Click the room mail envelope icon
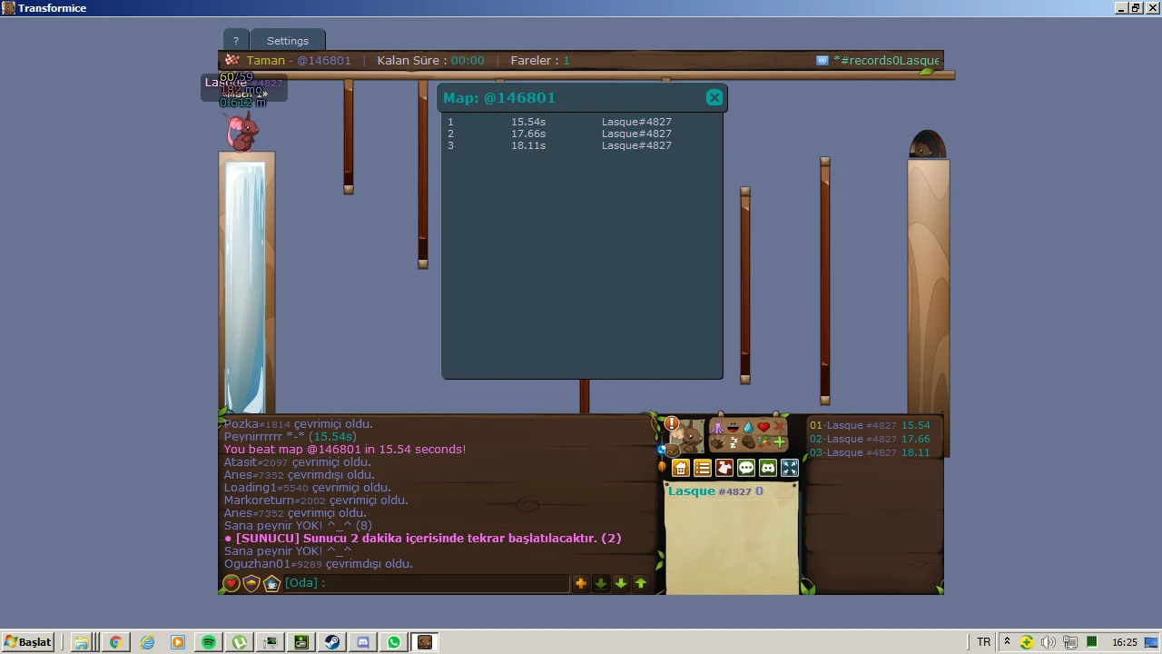This screenshot has height=654, width=1162. 822,60
